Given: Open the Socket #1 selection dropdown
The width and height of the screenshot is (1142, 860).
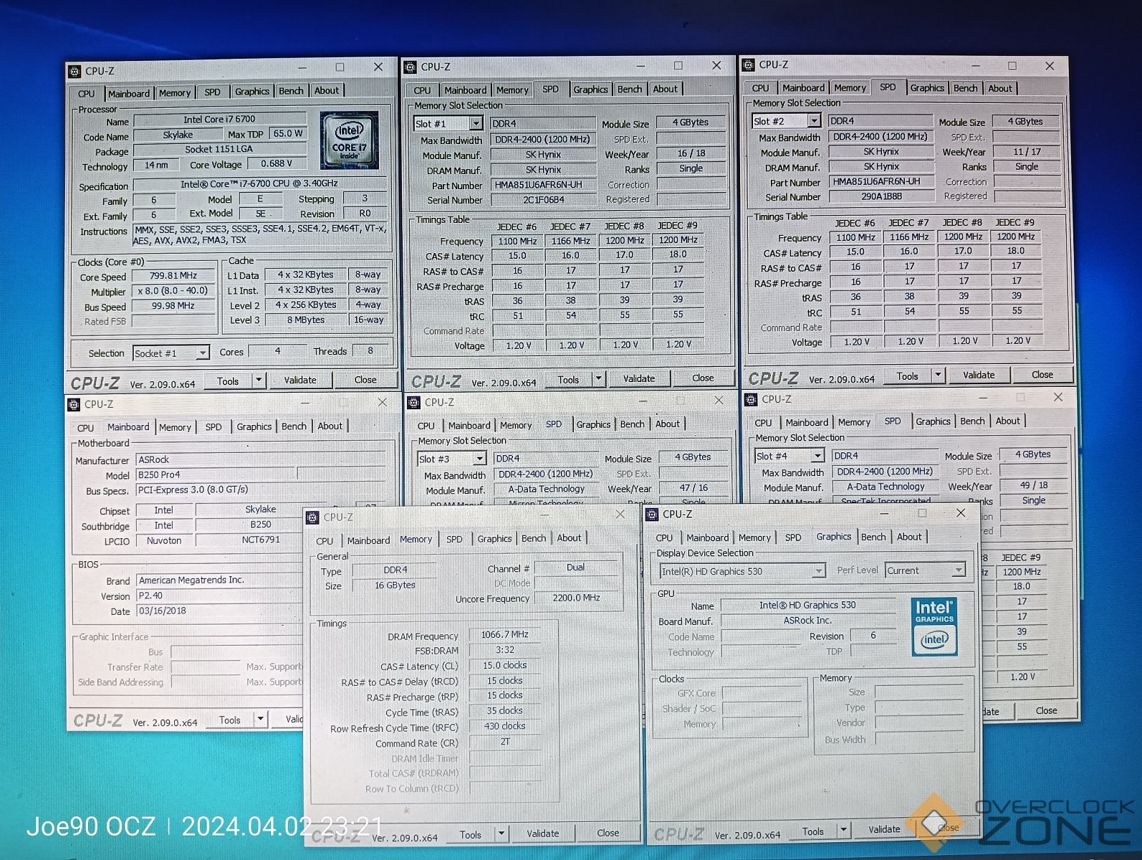Looking at the screenshot, I should point(203,353).
